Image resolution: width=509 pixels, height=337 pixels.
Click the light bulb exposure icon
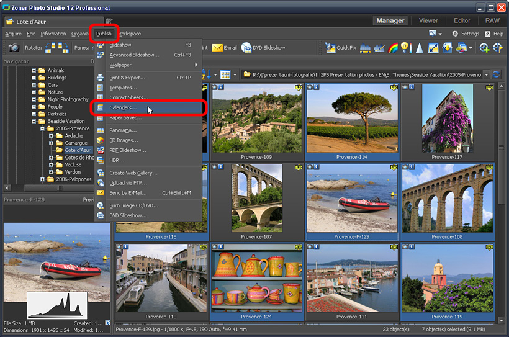click(x=406, y=48)
